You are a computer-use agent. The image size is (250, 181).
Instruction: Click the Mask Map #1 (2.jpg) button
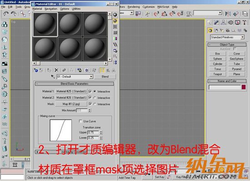[71, 104]
